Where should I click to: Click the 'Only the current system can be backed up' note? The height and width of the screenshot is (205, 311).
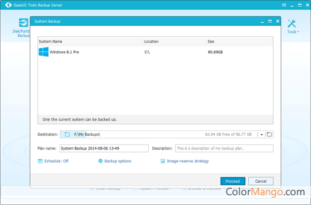(x=79, y=120)
